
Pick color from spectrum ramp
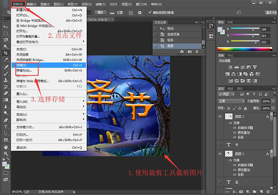[x=245, y=49]
